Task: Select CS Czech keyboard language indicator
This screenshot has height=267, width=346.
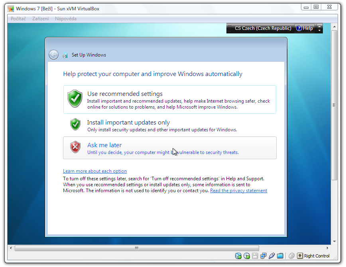Action: pos(263,28)
